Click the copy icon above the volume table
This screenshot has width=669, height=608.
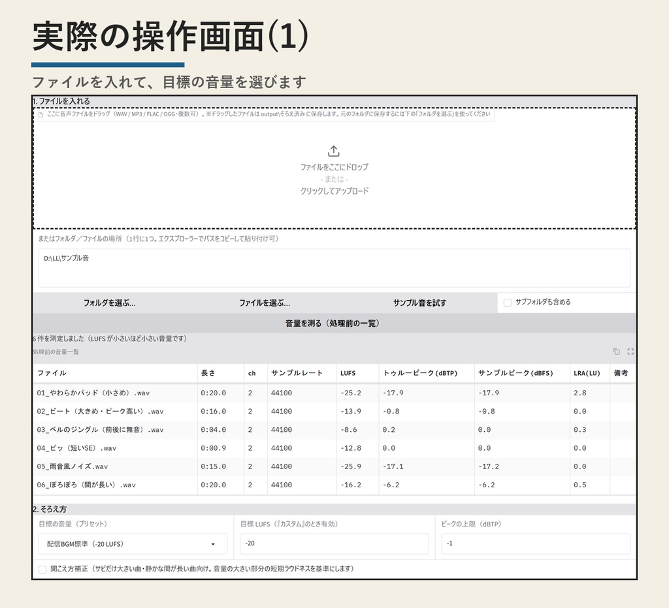(x=617, y=352)
